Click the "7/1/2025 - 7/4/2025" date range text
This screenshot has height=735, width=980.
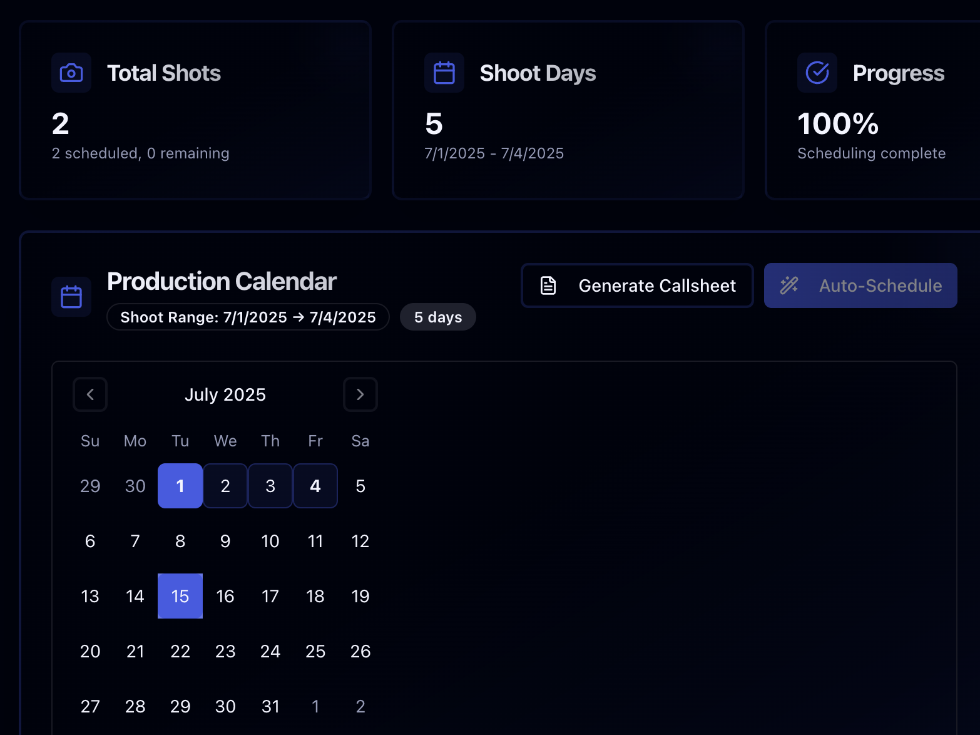click(494, 153)
